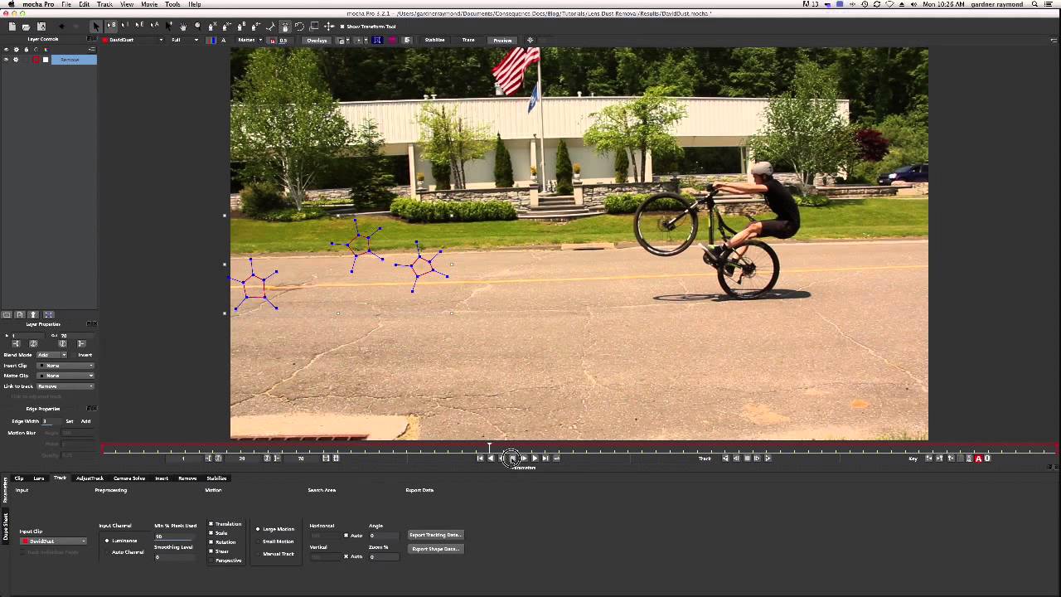Enable Perspective motion checkbox
1061x597 pixels.
(211, 561)
